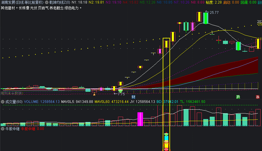Click the JV: 1258564.13 value
This screenshot has height=151, width=262.
[x=142, y=102]
